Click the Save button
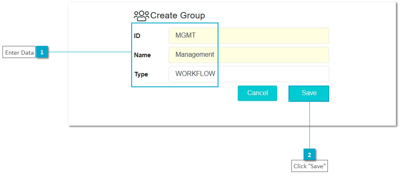The image size is (400, 177). point(309,93)
